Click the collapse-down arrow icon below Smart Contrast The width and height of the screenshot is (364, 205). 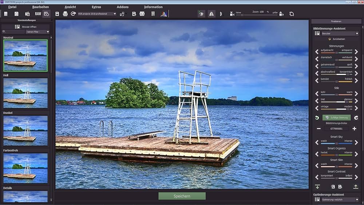click(x=317, y=187)
